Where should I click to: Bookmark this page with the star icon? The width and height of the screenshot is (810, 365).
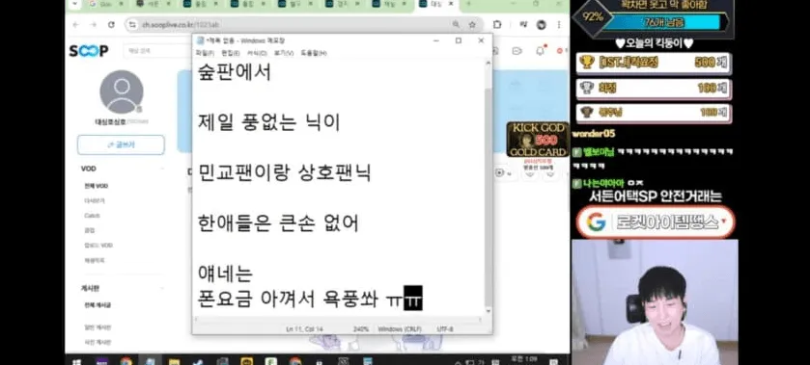tap(472, 25)
